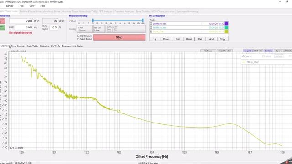Open the Transient Analyzer tab
The image size is (292, 164).
pyautogui.click(x=124, y=11)
